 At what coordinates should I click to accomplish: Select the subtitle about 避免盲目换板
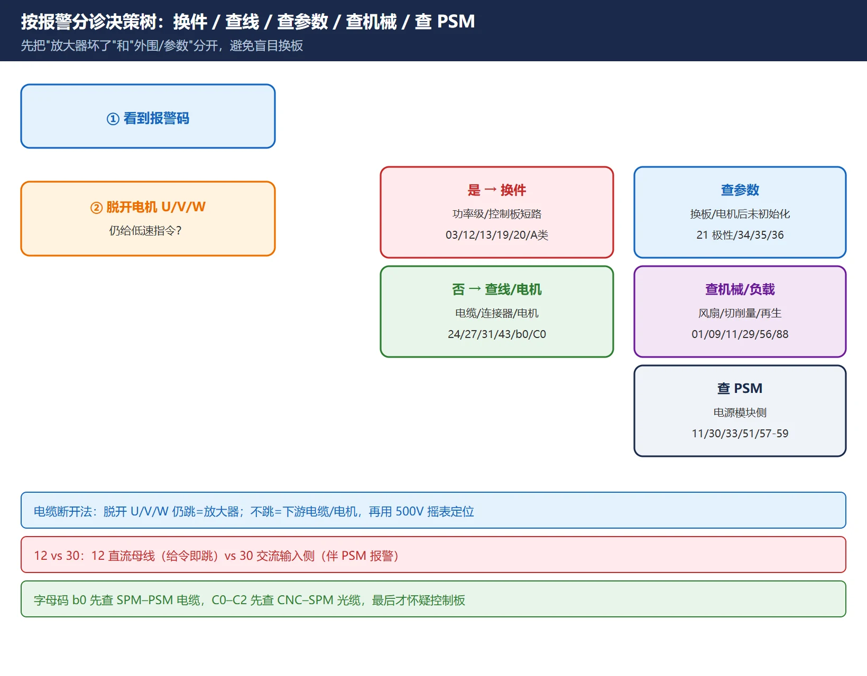coord(162,46)
